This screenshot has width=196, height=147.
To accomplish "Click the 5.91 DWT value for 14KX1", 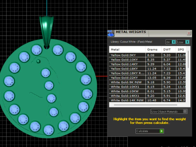I will (167, 96).
